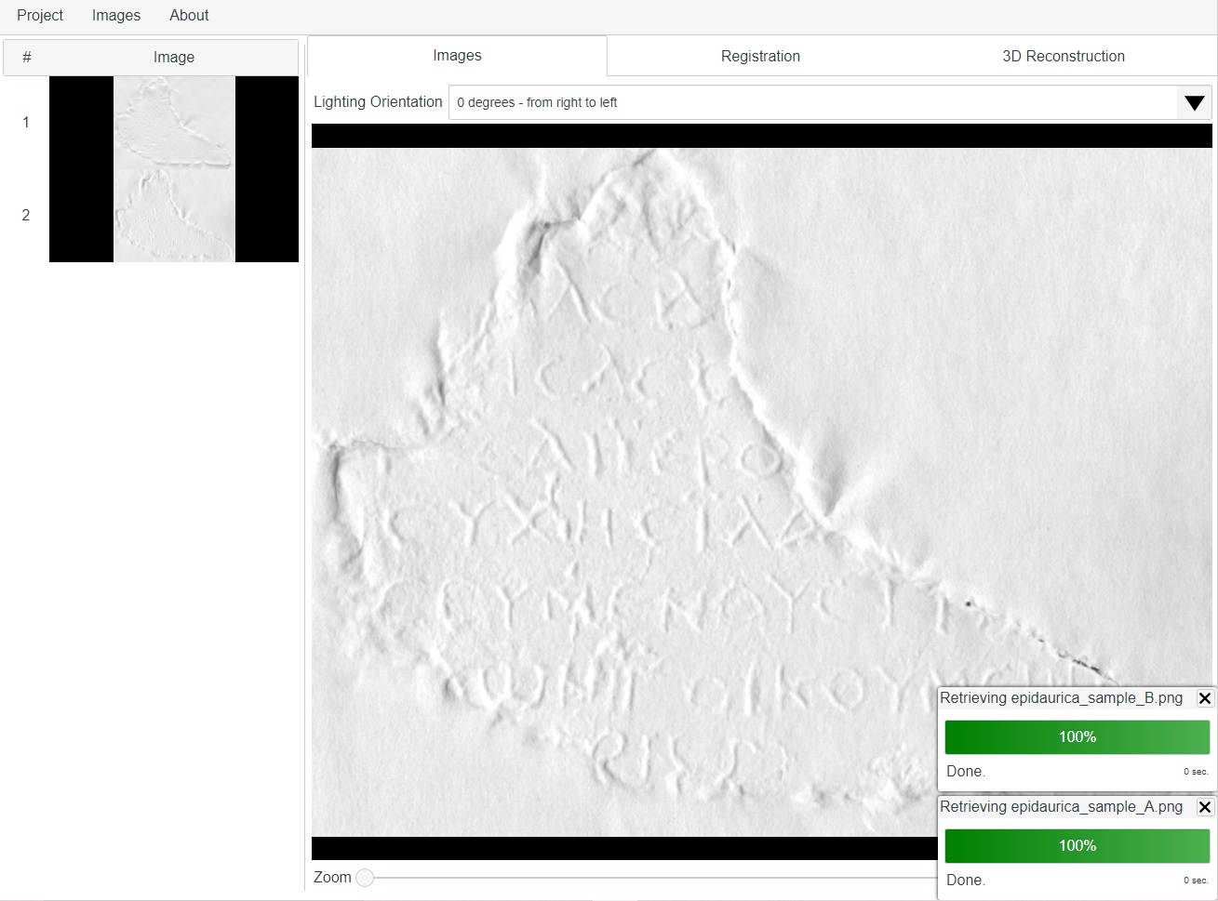Image resolution: width=1218 pixels, height=901 pixels.
Task: Click the black Lighting Orientation dropdown arrow
Action: tap(1194, 103)
